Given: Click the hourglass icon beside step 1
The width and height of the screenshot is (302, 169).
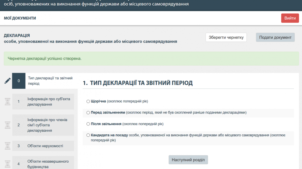Looking at the screenshot, I should tap(8, 101).
